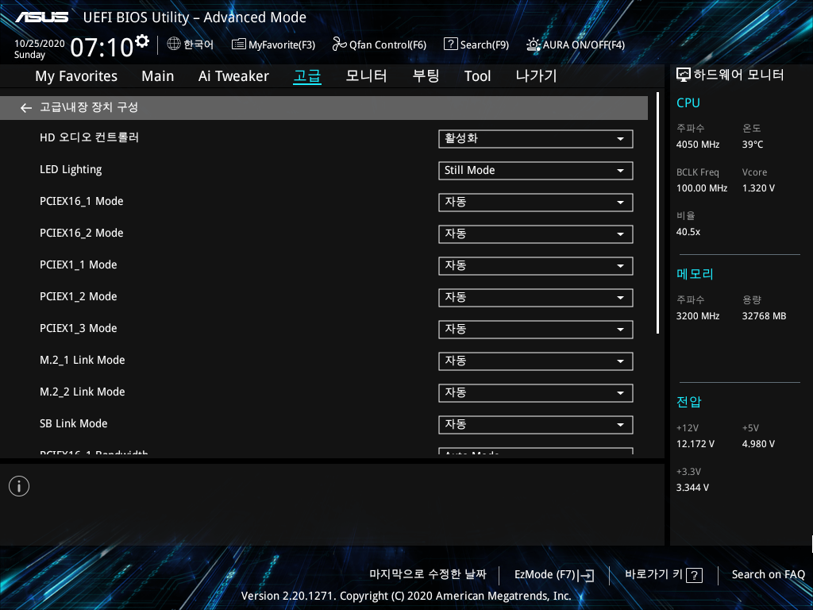Select the M.2_1 Link Mode label

[x=82, y=360]
